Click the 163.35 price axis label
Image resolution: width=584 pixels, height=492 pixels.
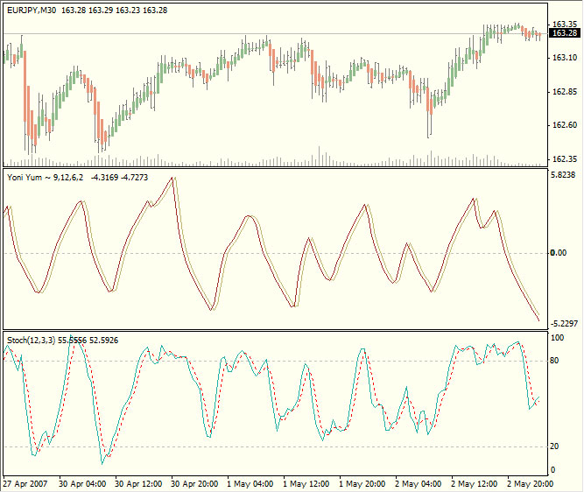(x=565, y=25)
